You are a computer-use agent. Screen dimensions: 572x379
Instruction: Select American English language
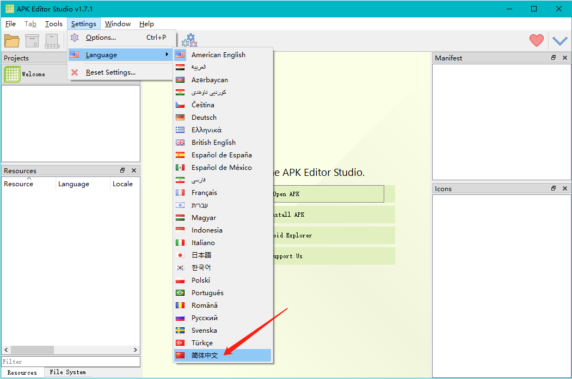[223, 55]
